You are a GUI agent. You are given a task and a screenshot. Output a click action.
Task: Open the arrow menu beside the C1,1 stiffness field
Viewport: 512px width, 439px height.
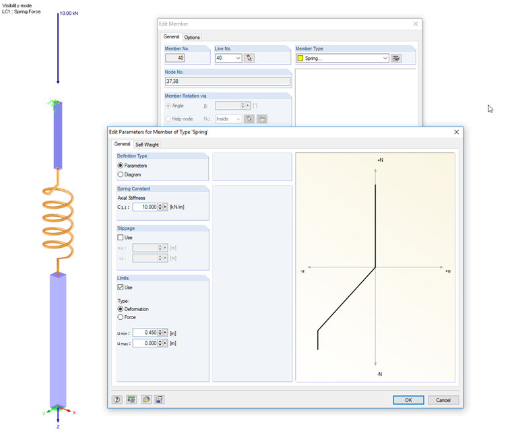pyautogui.click(x=165, y=207)
